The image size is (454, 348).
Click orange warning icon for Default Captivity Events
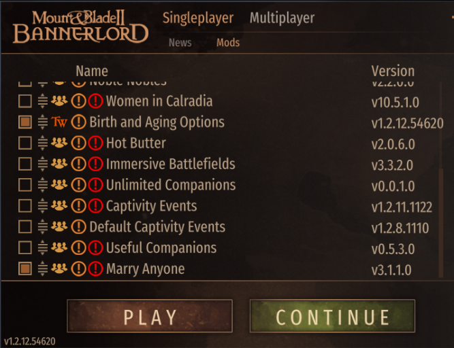(x=78, y=226)
